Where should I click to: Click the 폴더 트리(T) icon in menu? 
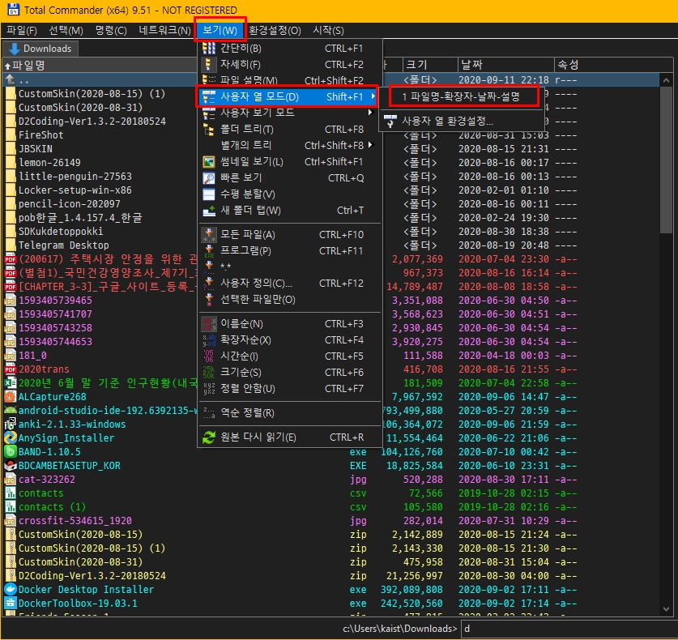pyautogui.click(x=209, y=130)
